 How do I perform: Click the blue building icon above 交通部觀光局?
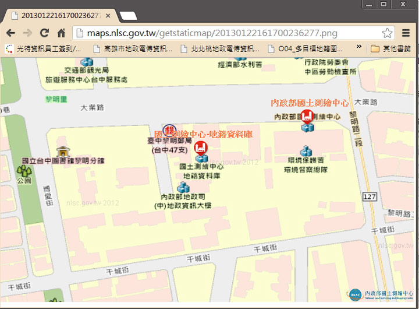[x=87, y=62]
